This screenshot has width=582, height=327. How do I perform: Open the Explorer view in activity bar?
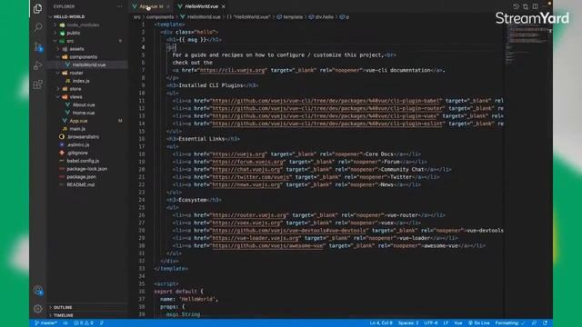point(37,8)
